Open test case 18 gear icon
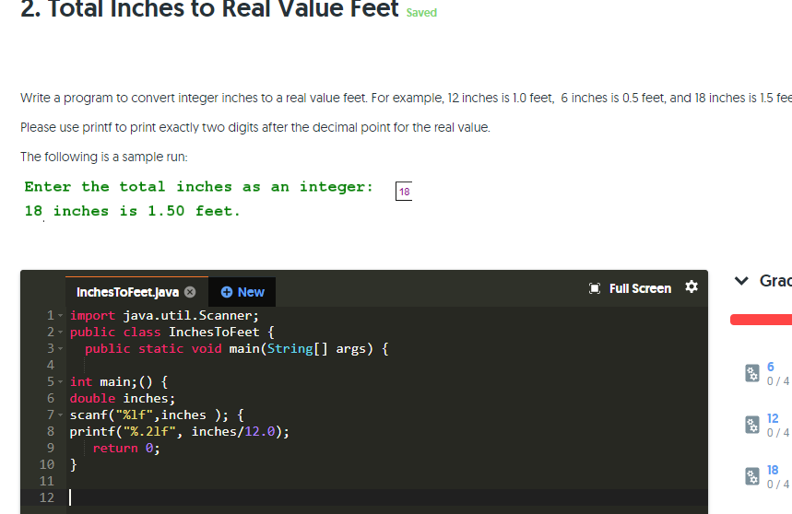The width and height of the screenshot is (792, 514). click(752, 476)
